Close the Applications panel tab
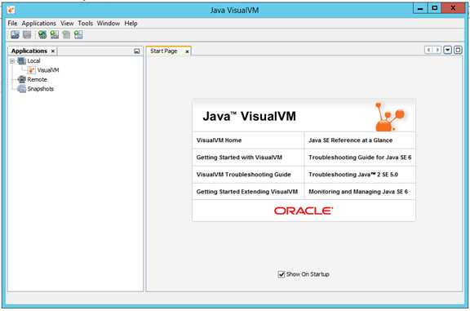 [x=53, y=51]
